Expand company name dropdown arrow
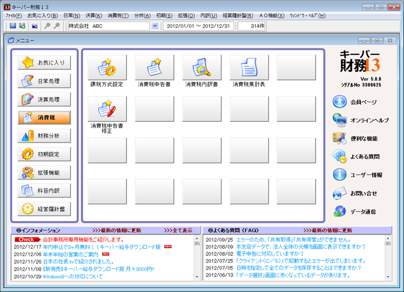 [x=155, y=26]
